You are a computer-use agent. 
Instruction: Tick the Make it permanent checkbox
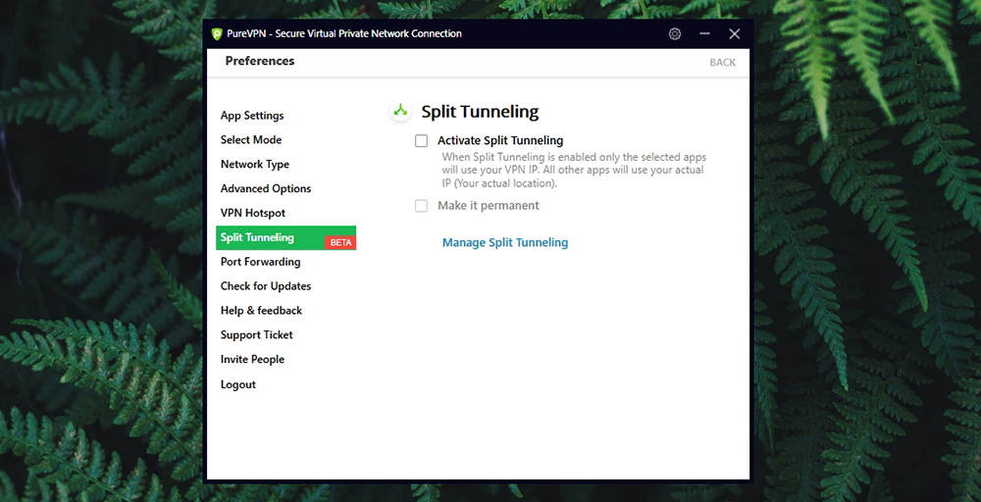[x=422, y=206]
